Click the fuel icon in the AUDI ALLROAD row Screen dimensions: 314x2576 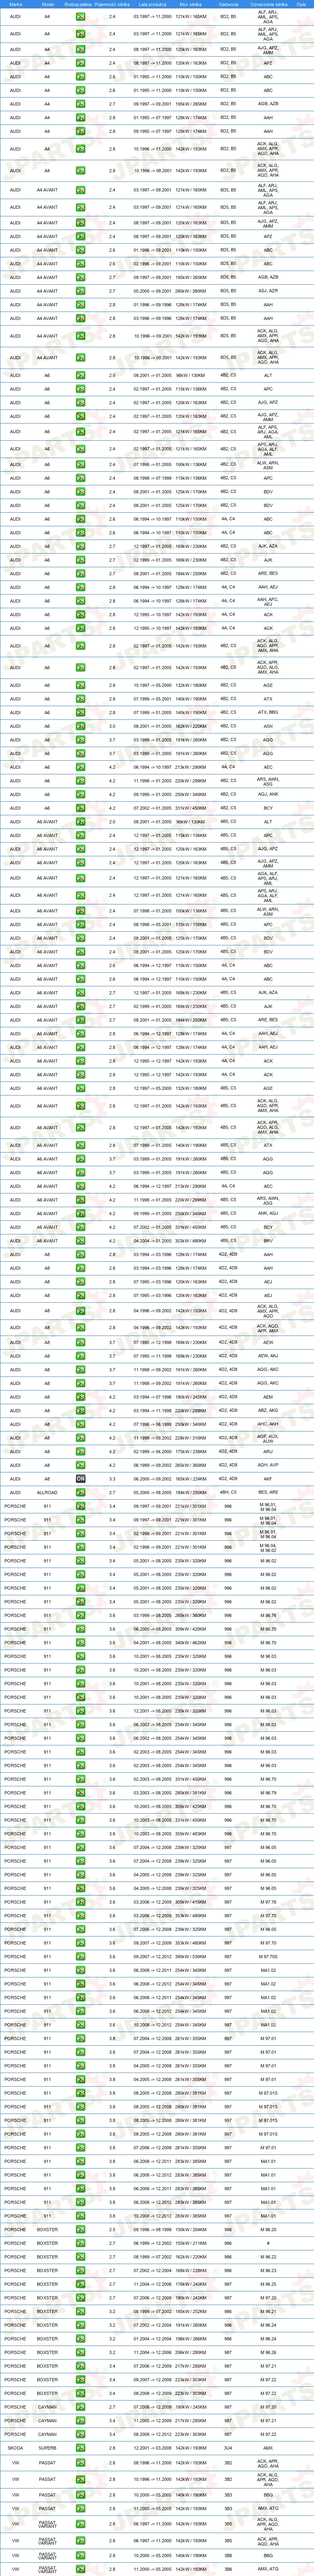point(81,1492)
